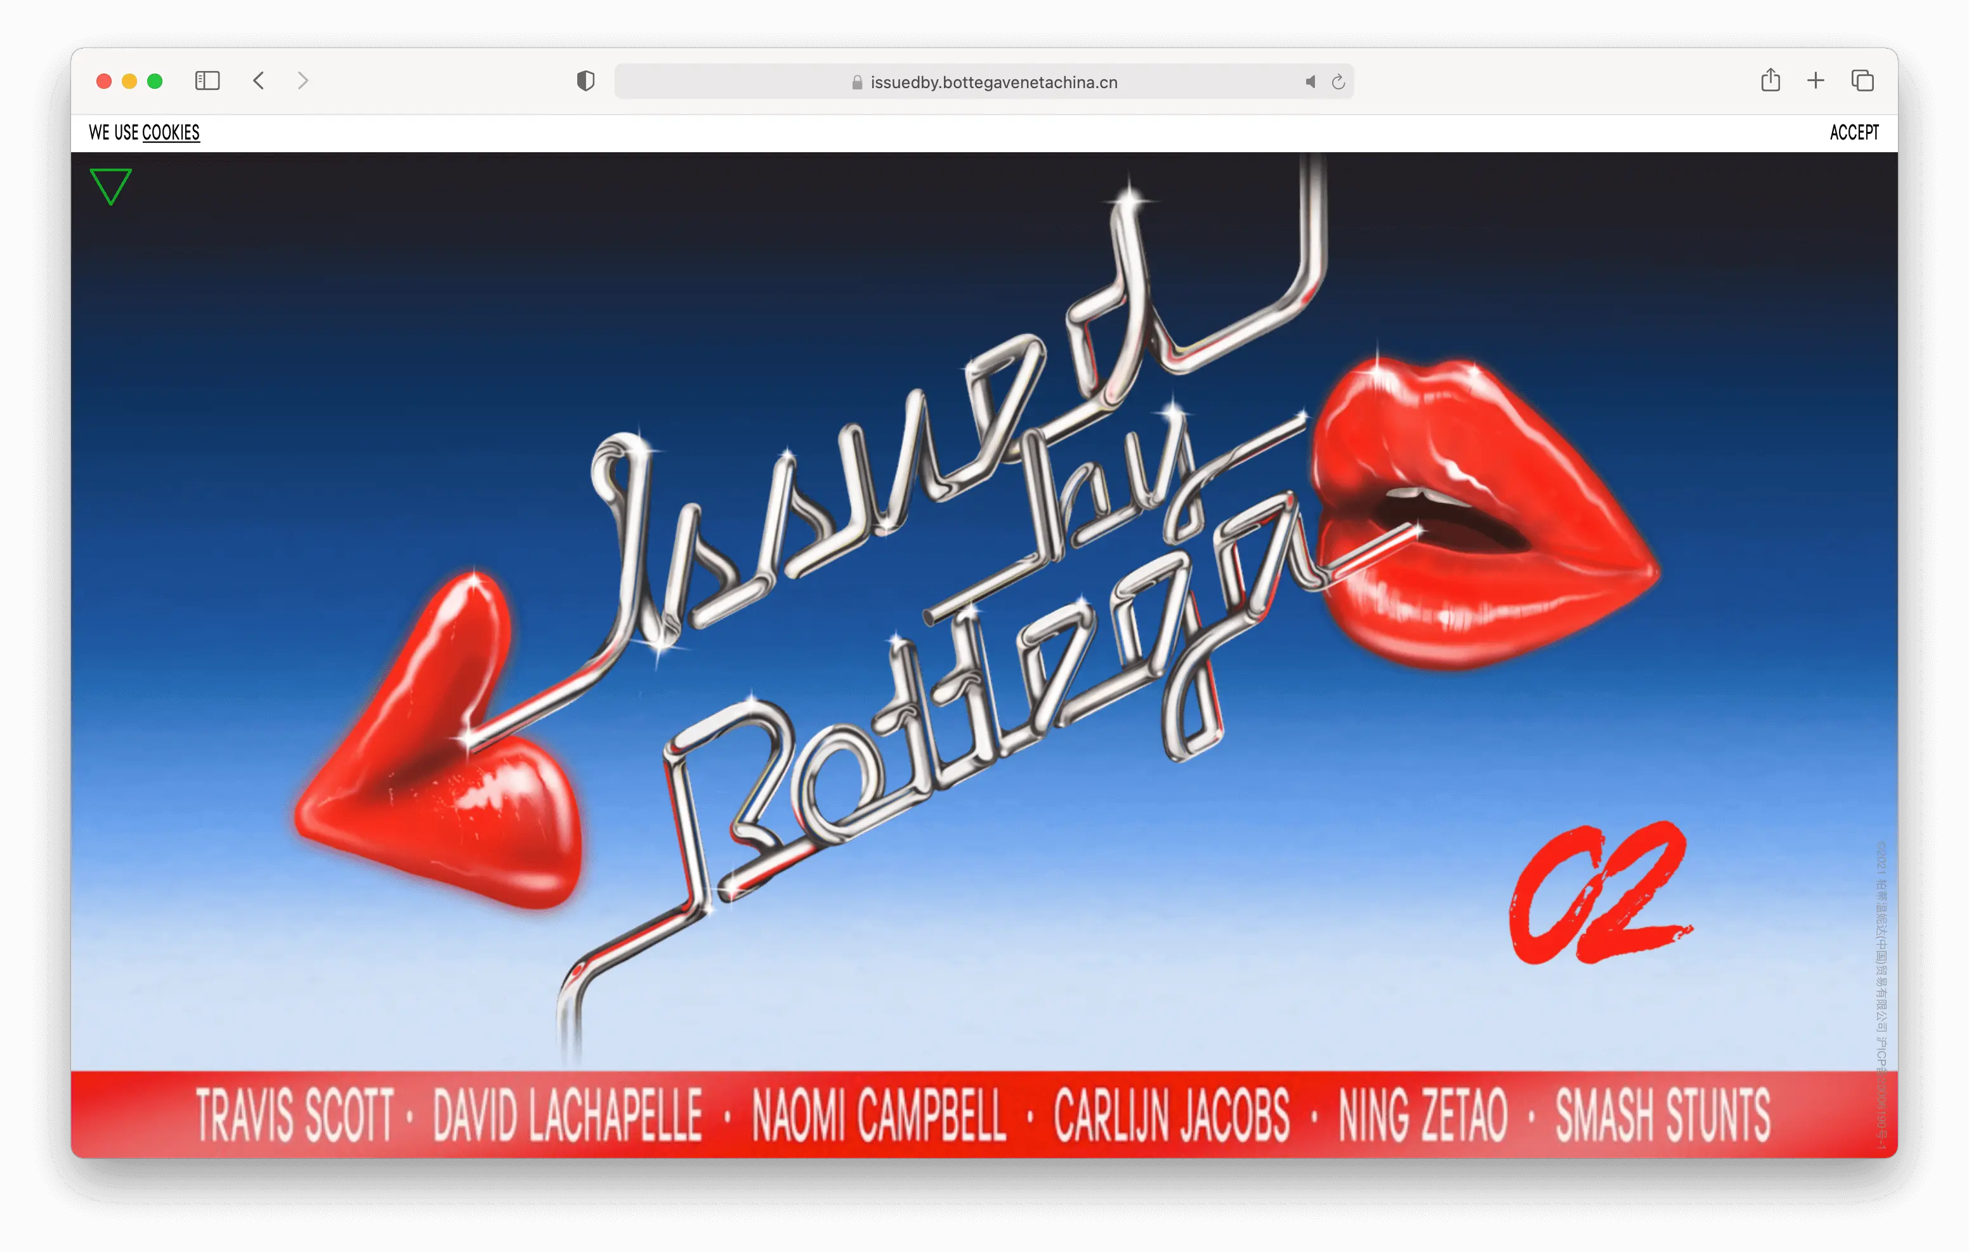Go forward to the next page
The image size is (1969, 1252).
tap(303, 81)
